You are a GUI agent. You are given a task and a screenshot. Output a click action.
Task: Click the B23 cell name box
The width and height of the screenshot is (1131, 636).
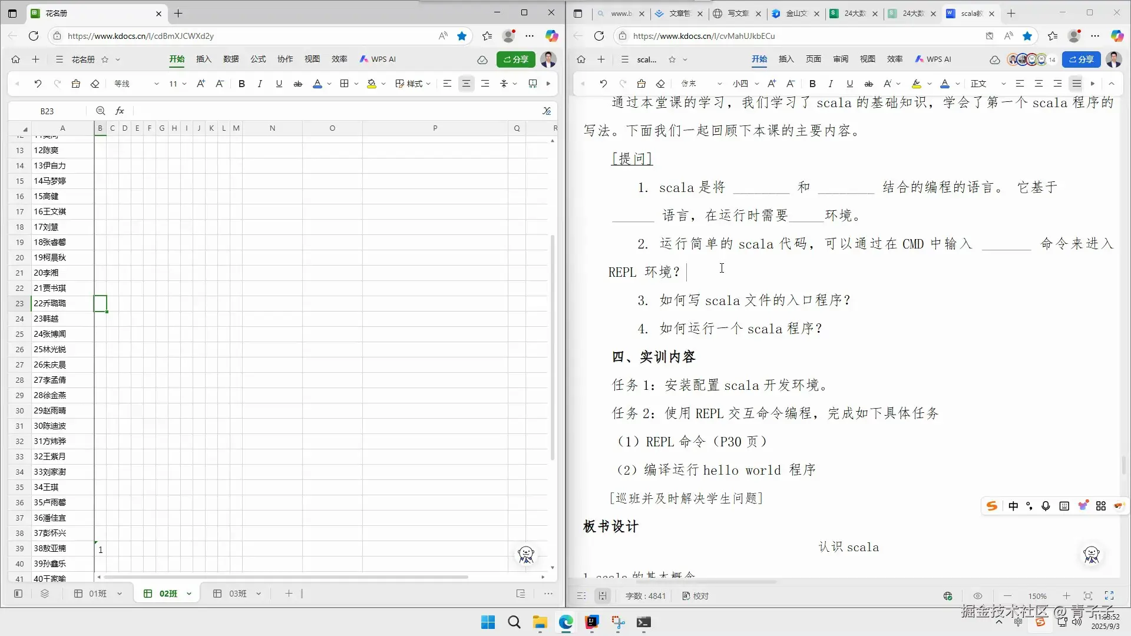point(47,111)
